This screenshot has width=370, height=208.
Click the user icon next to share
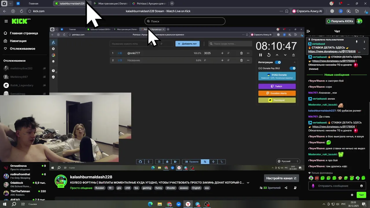(x=295, y=188)
